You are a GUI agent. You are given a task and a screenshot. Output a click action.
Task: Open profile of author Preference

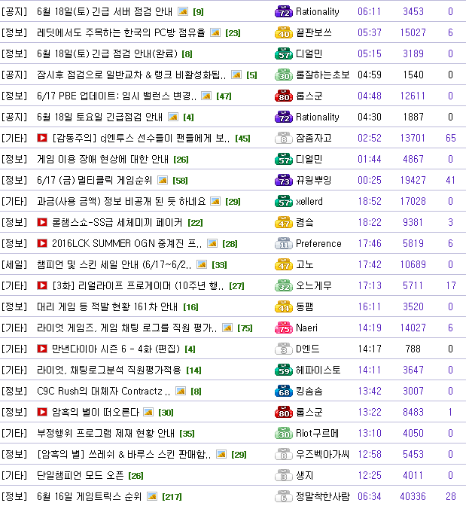tap(318, 244)
